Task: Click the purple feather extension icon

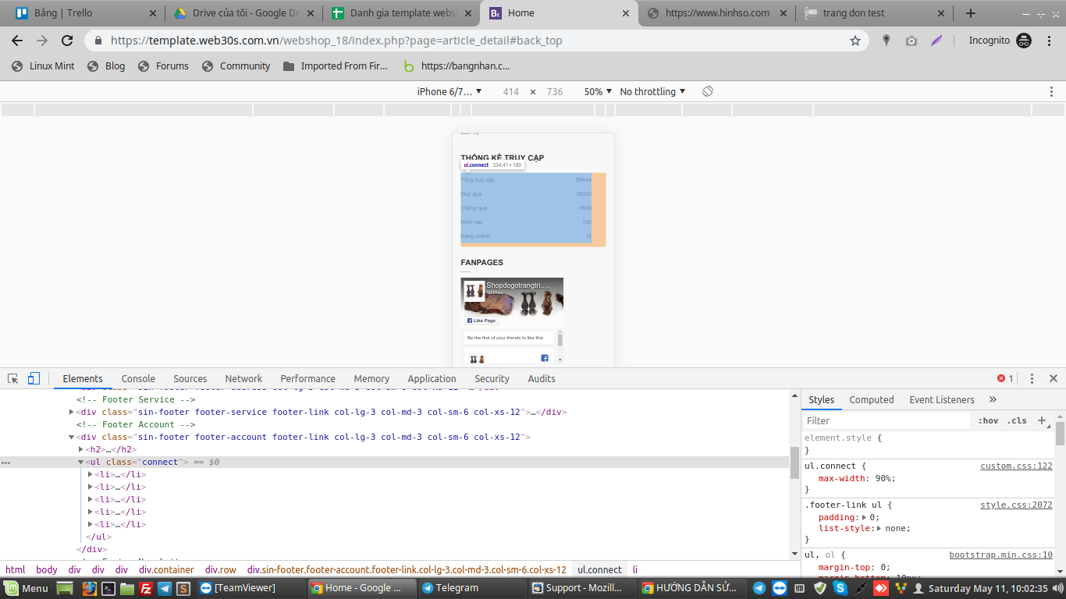Action: [x=936, y=41]
